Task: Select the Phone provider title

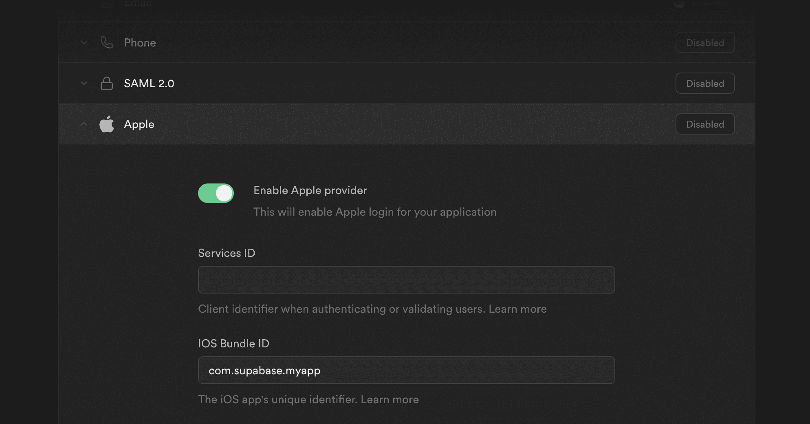Action: 140,43
